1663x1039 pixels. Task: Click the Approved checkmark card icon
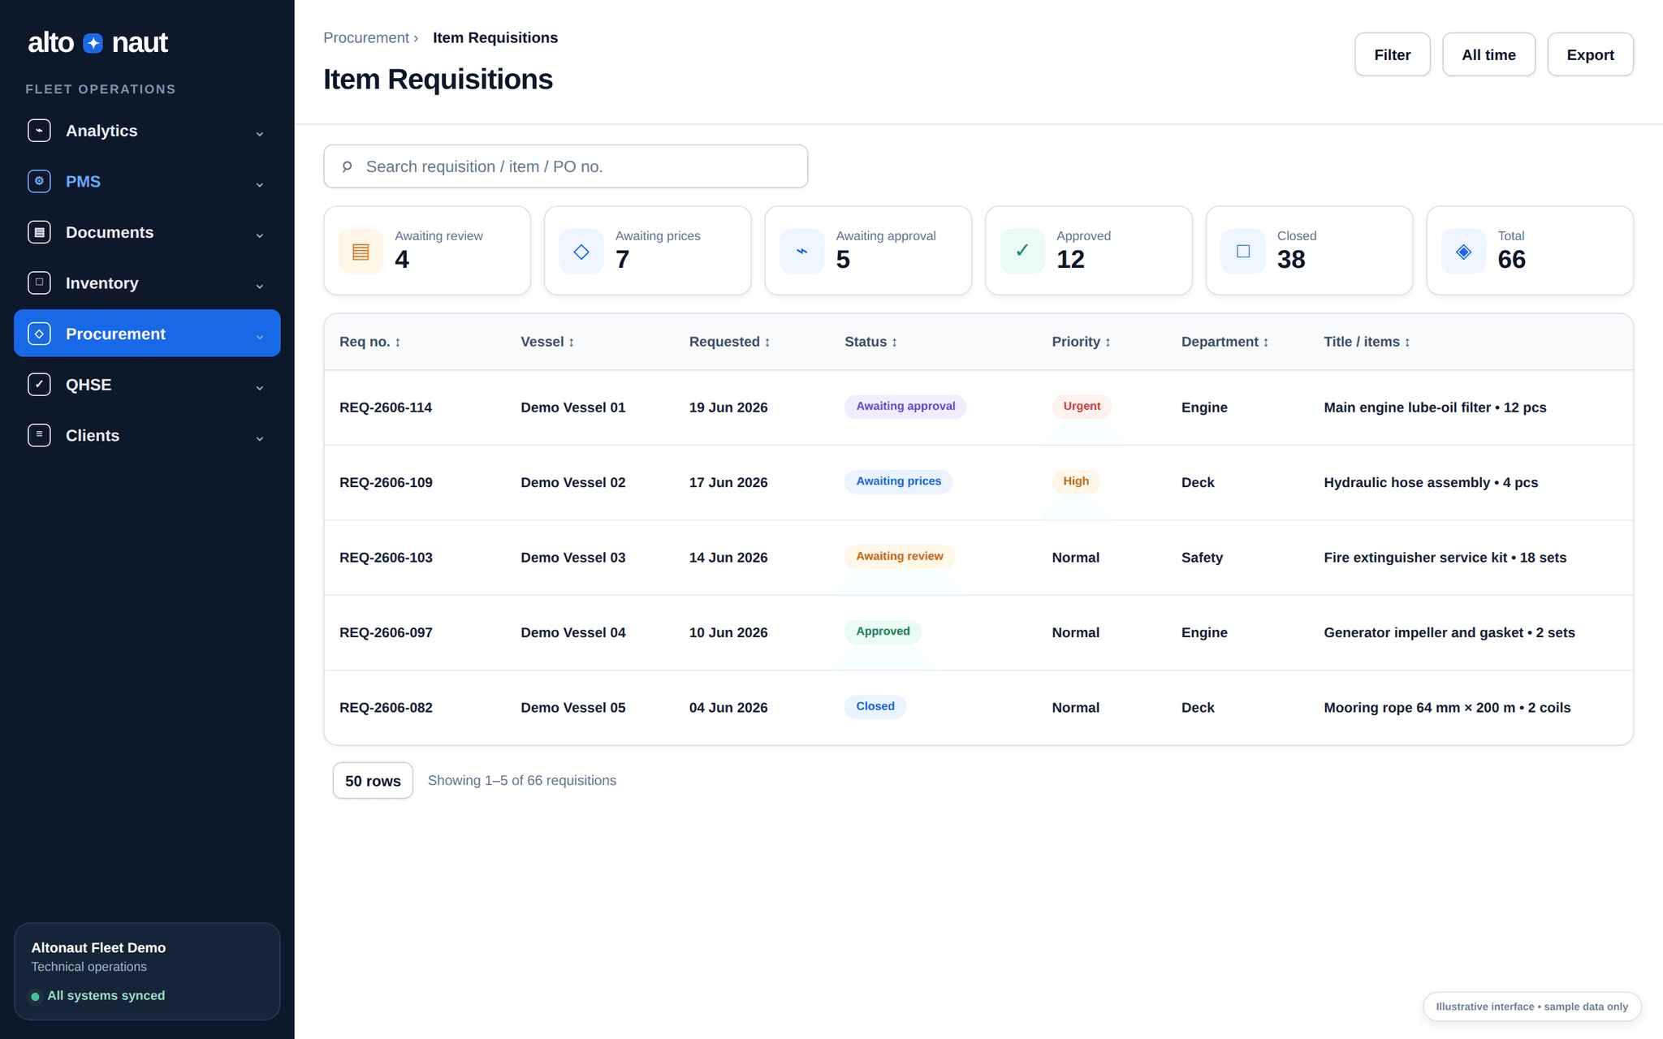click(1022, 251)
